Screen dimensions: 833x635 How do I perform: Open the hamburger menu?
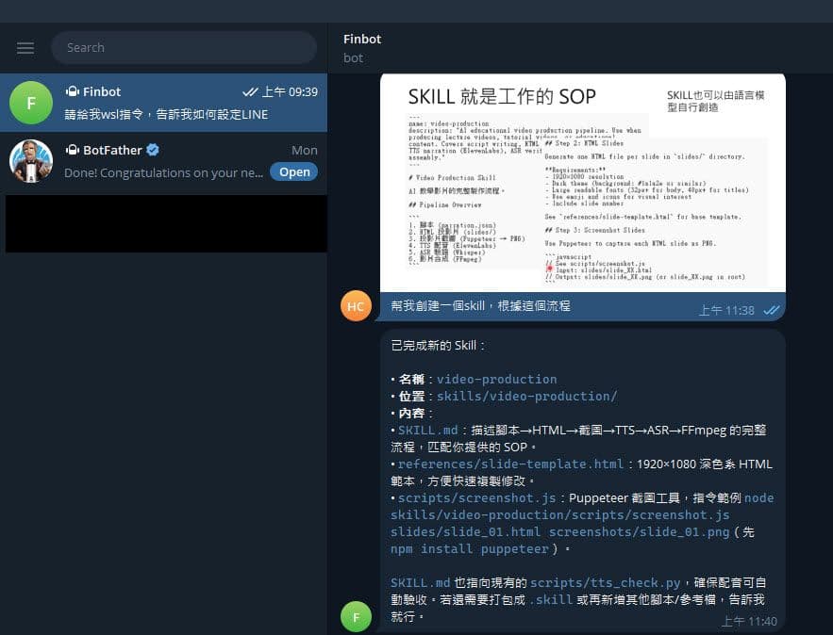(25, 47)
